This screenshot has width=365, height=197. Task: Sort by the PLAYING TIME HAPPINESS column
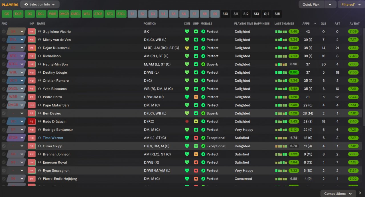252,23
